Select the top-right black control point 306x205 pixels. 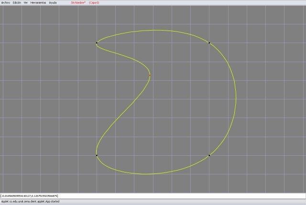click(x=209, y=43)
